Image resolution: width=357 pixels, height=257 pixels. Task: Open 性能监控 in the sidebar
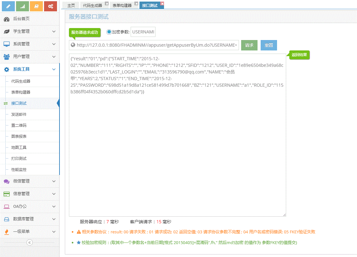pos(19,170)
